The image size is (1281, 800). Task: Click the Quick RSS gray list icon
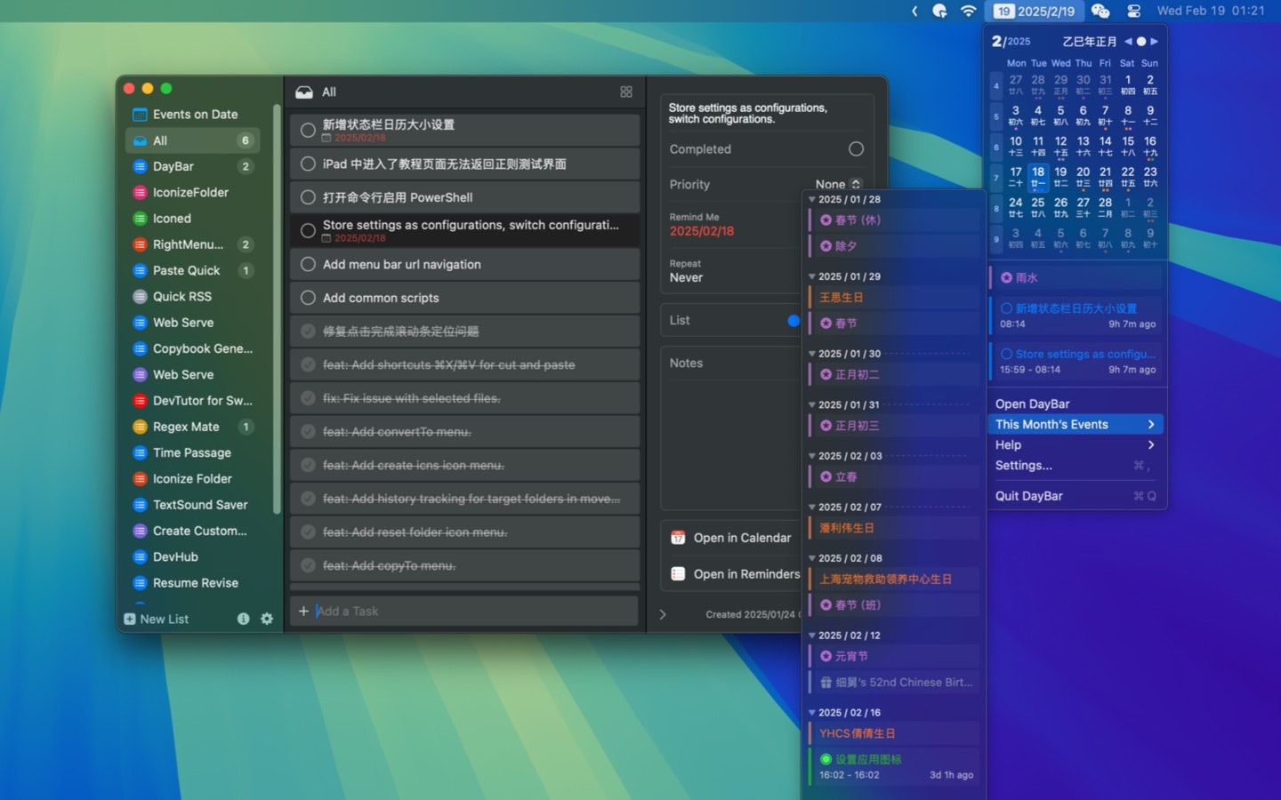pos(140,297)
